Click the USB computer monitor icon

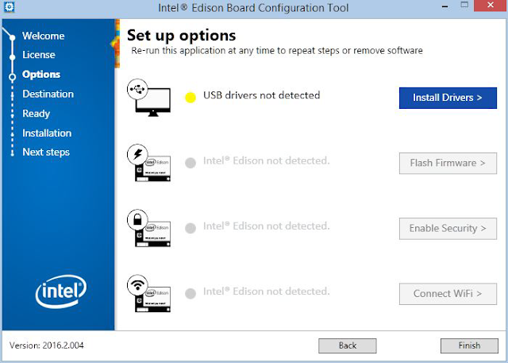(x=149, y=97)
